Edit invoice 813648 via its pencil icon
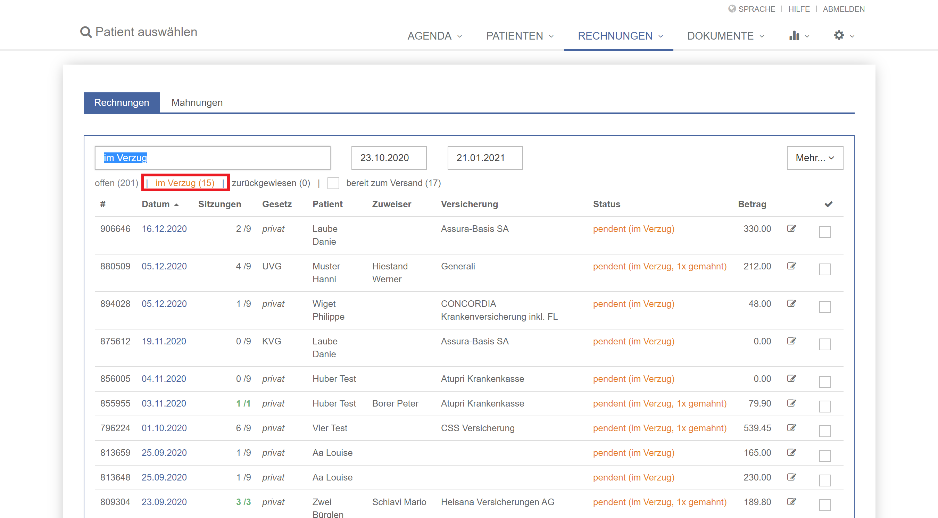This screenshot has width=938, height=518. pyautogui.click(x=791, y=477)
